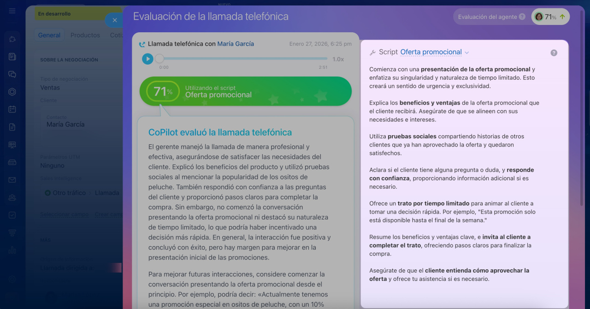This screenshot has width=590, height=309.
Task: Click the help icon beside Evaluación del agente
Action: click(522, 17)
